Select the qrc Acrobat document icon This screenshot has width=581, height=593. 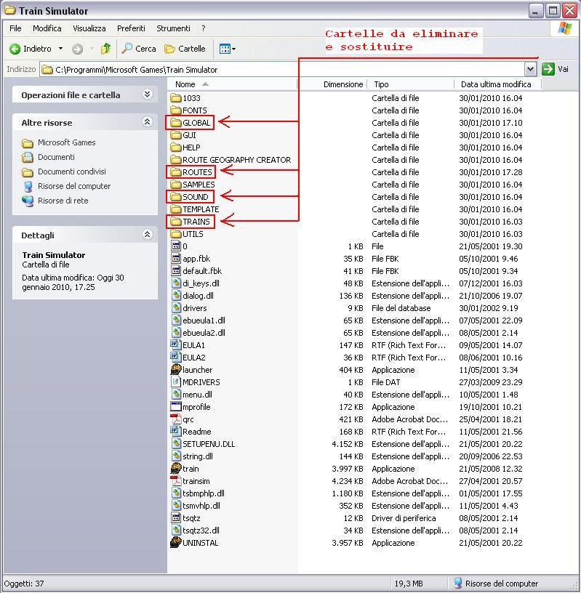176,419
